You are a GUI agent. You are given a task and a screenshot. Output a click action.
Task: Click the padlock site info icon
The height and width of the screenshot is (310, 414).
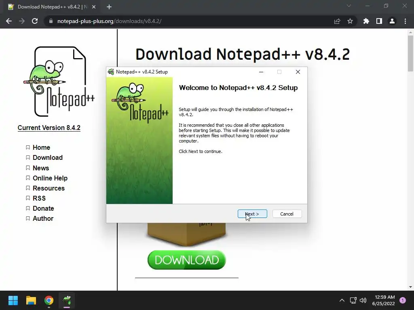coord(51,21)
